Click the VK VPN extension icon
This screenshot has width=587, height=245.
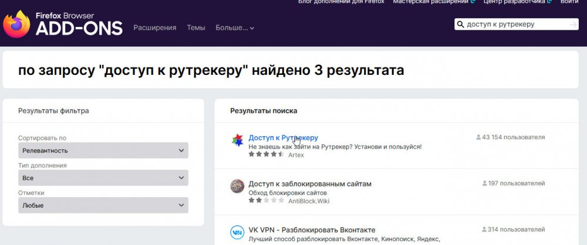click(x=237, y=232)
